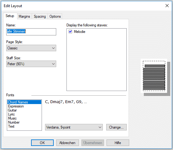The width and height of the screenshot is (173, 150).
Task: Cancel with the Abbrechen button
Action: pyautogui.click(x=67, y=143)
